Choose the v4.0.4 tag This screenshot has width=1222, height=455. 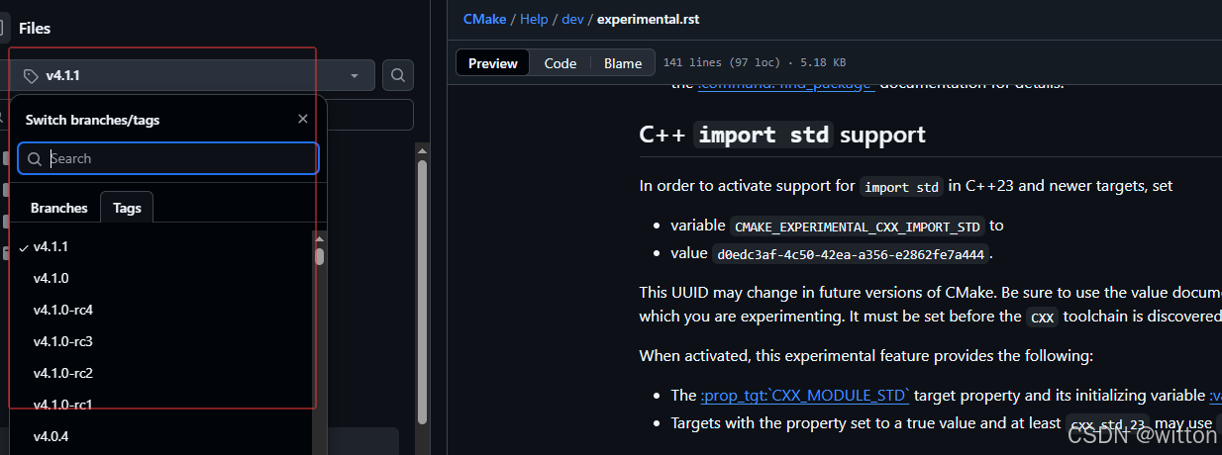pos(51,436)
